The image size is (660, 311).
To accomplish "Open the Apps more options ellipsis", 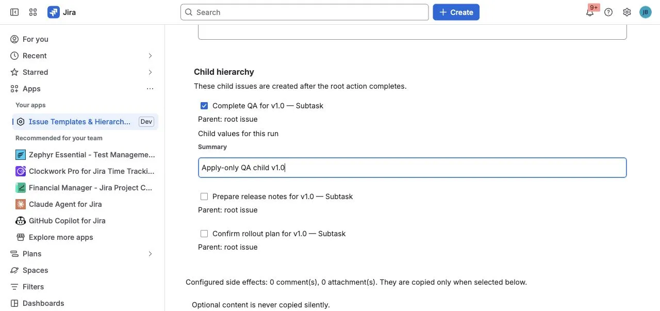I will (150, 89).
